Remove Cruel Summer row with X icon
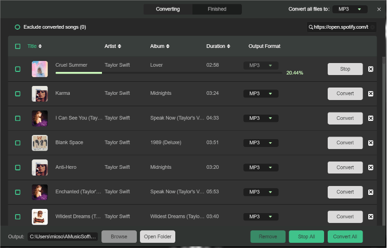The image size is (387, 248). click(x=370, y=69)
